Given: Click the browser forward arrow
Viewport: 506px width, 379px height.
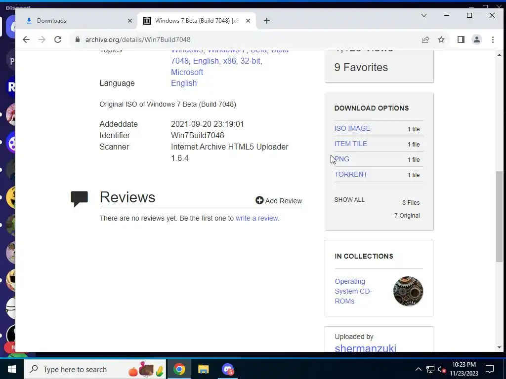Looking at the screenshot, I should point(42,39).
